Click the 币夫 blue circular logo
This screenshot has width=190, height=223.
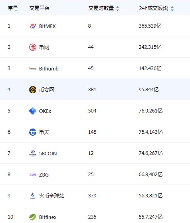(33, 132)
